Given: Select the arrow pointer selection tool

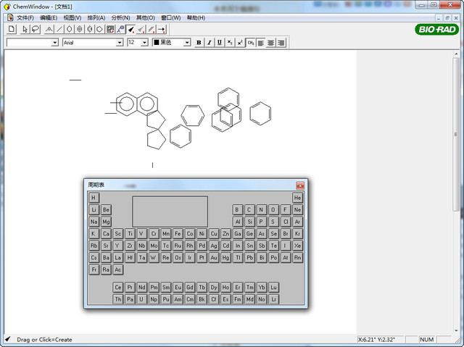Looking at the screenshot, I should coord(25,30).
